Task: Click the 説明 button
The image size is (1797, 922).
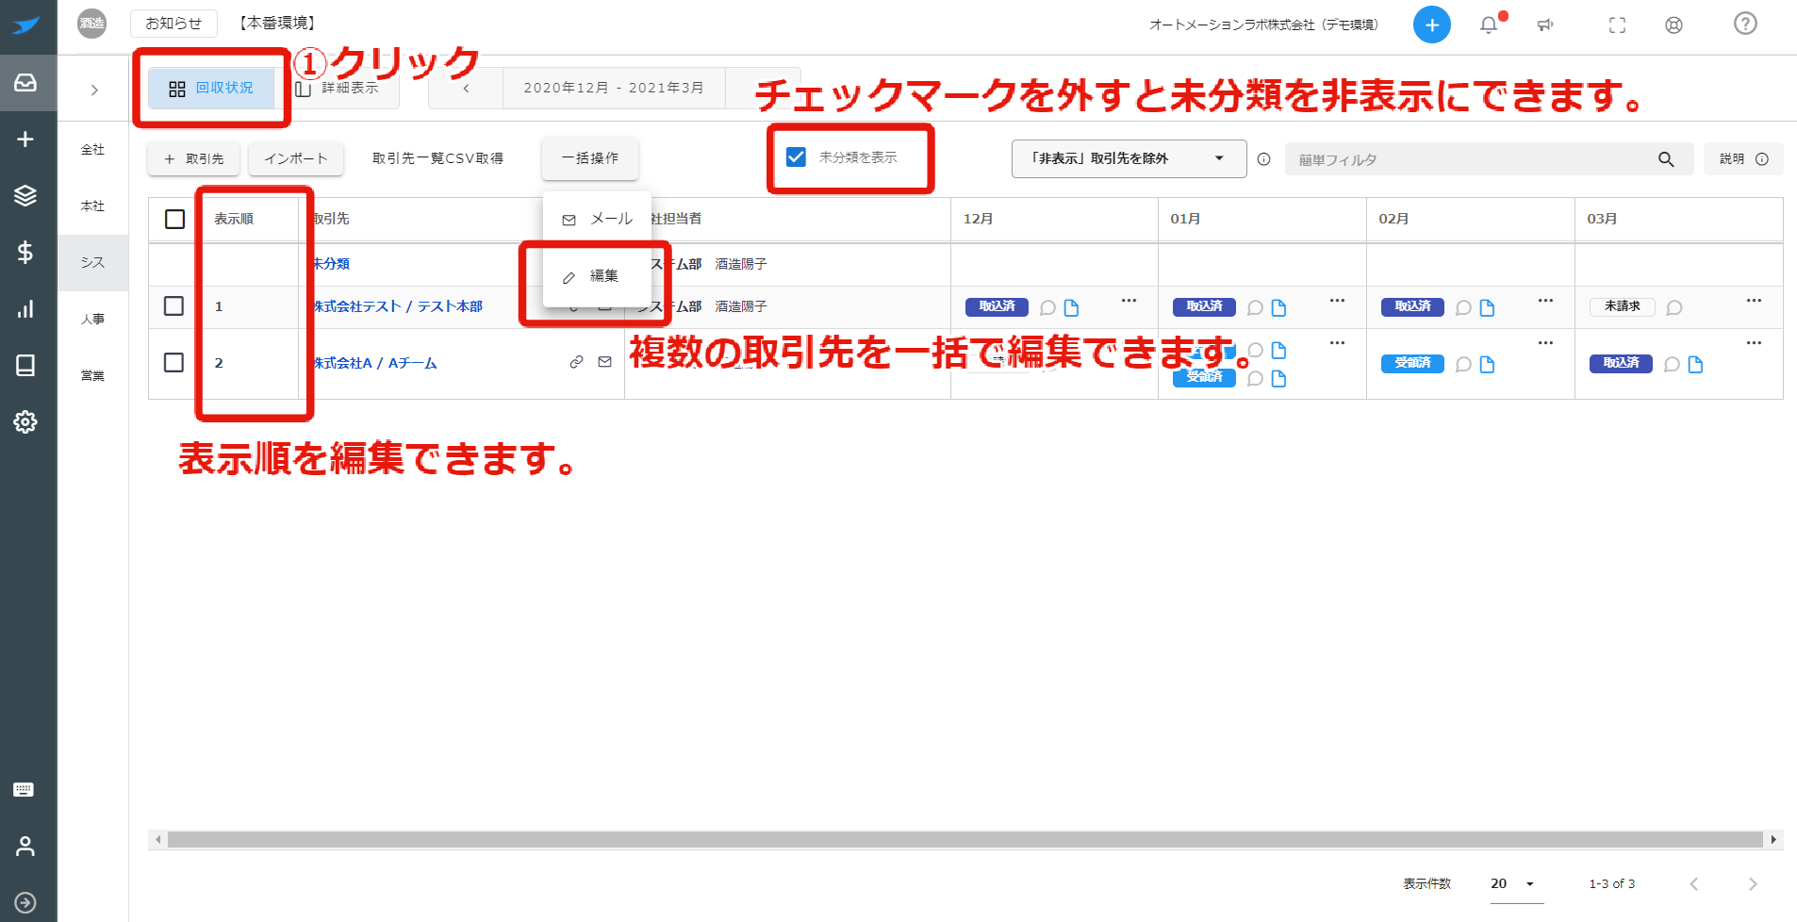Action: (1743, 159)
